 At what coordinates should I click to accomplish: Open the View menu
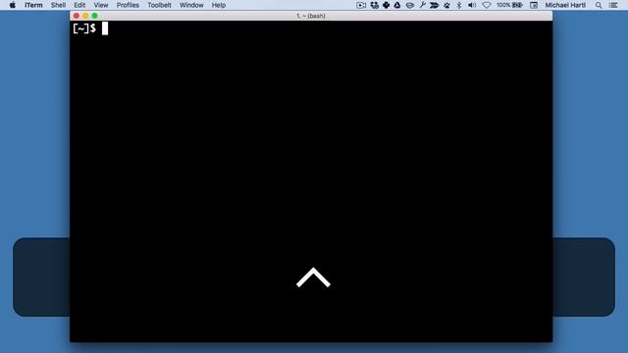(101, 5)
